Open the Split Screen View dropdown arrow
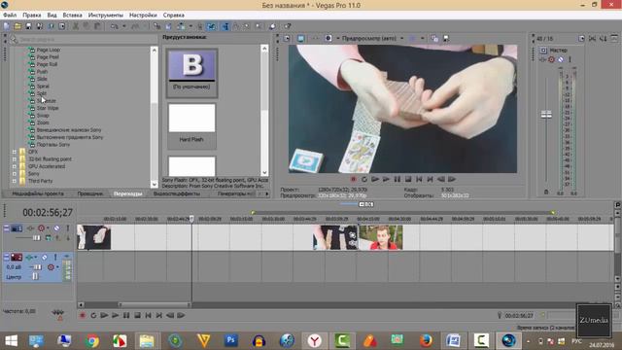Viewport: 622px width, 350px height. tap(337, 39)
